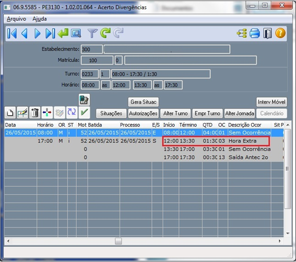296x262 pixels.
Task: Click the Descrição Ocor column header
Action: pyautogui.click(x=250, y=125)
